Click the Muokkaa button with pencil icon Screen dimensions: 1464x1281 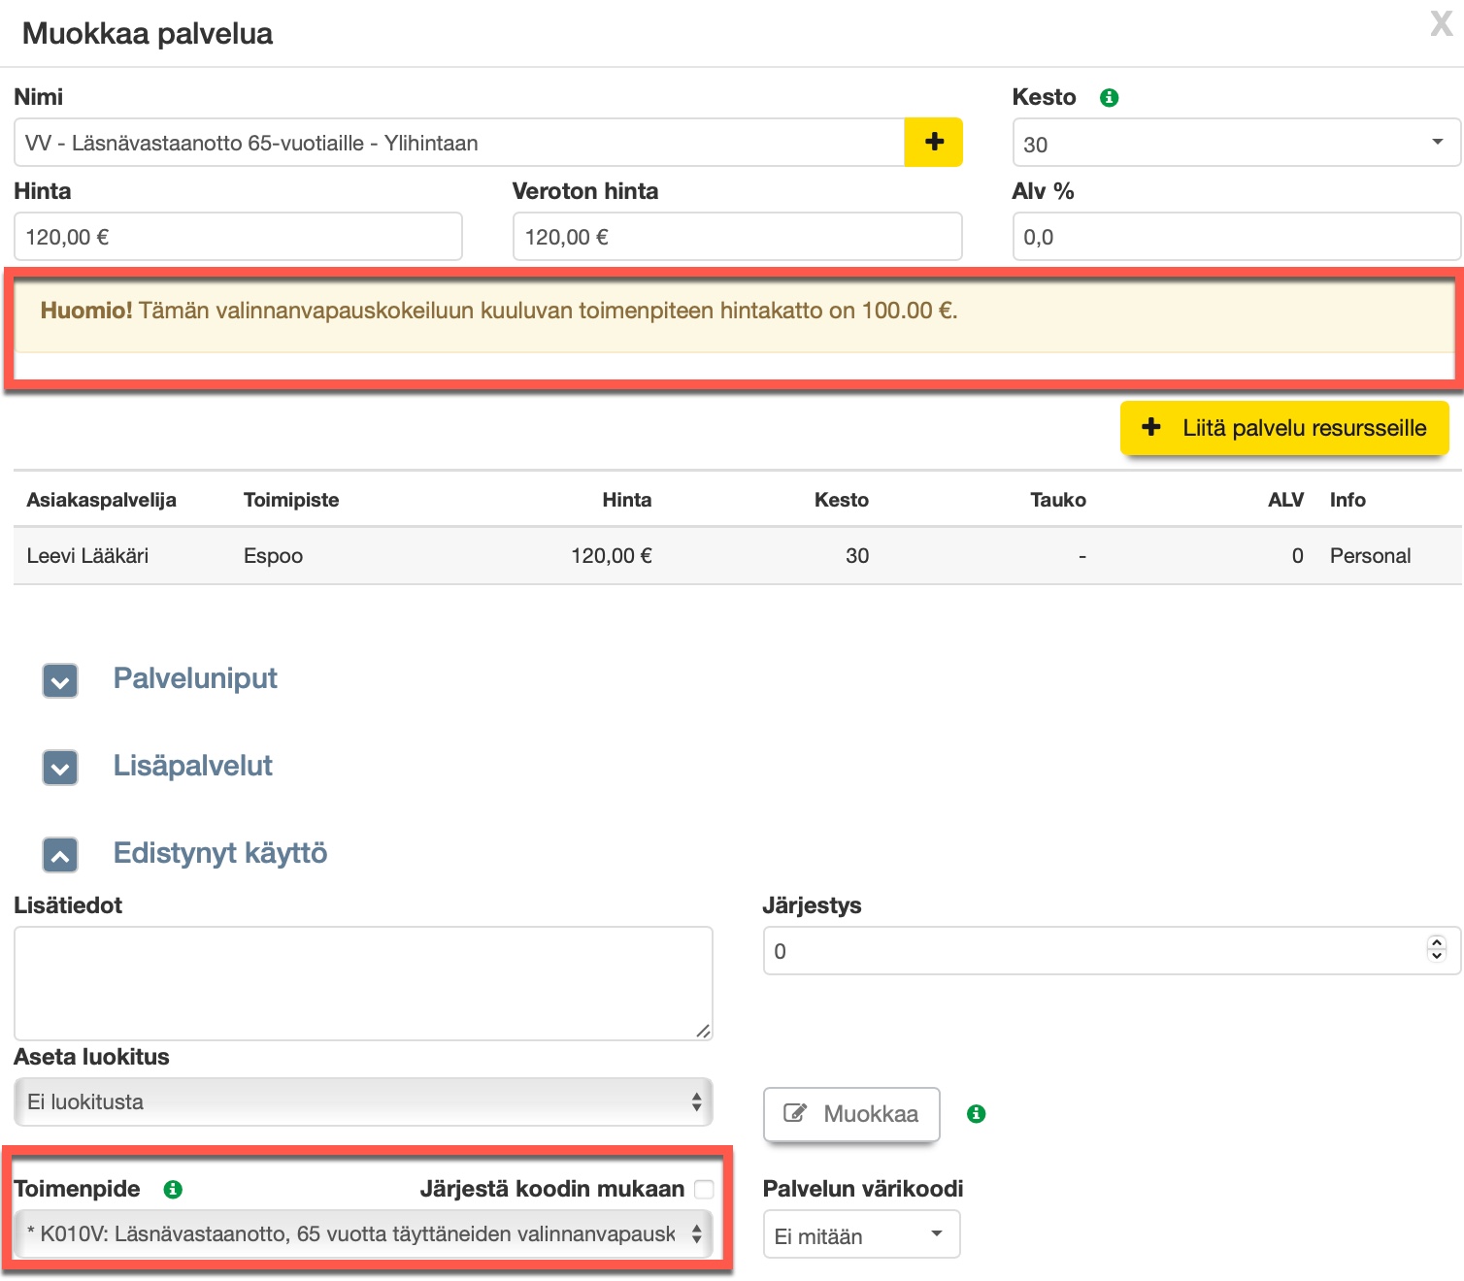point(850,1114)
